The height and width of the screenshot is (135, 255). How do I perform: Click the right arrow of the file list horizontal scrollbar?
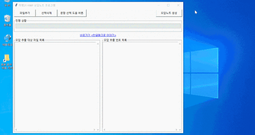pos(94,130)
